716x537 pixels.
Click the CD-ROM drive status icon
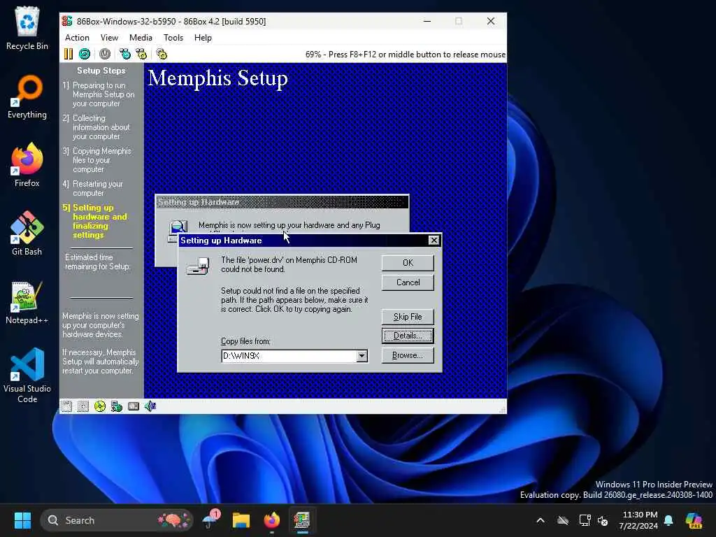tap(99, 406)
